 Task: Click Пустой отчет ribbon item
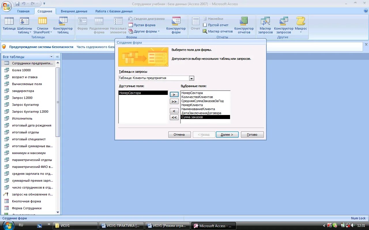coord(215,25)
